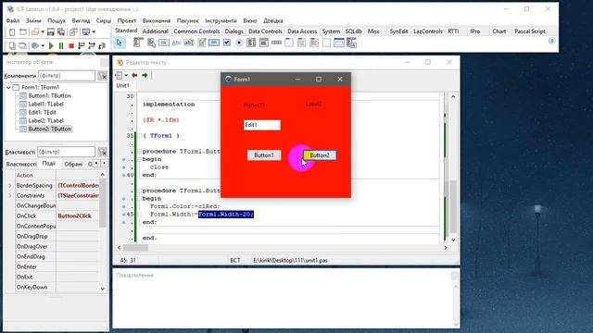Select the TCheckBox component icon

tap(226, 43)
